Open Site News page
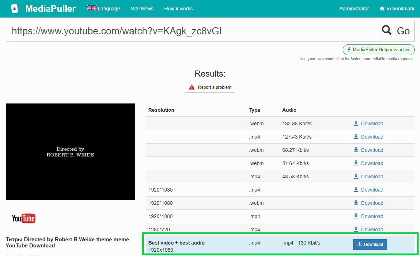420x256 pixels. pos(142,9)
